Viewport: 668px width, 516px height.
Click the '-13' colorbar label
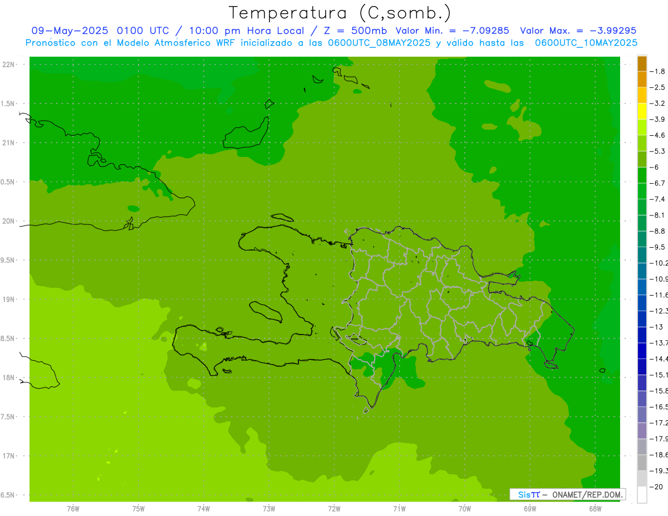657,327
